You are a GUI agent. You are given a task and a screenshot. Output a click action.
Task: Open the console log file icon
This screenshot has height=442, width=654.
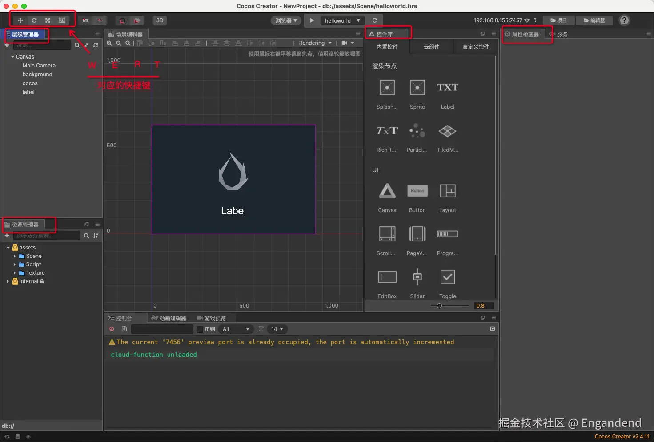click(124, 329)
